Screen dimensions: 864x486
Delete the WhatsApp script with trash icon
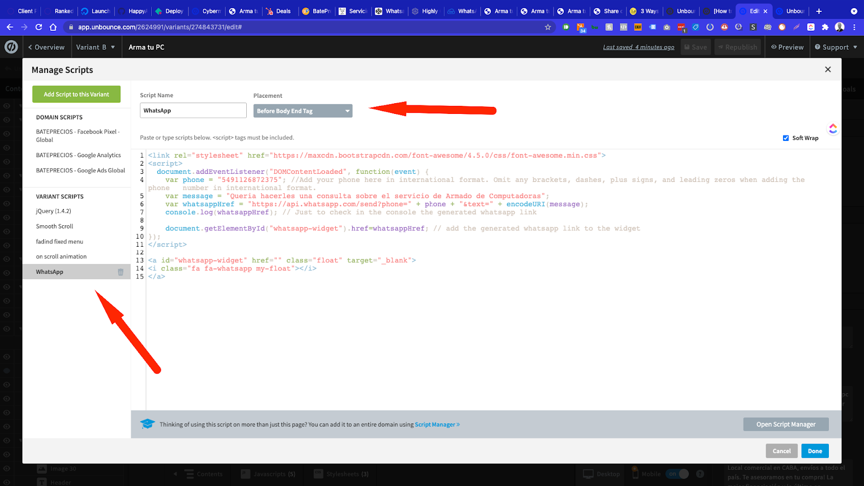(120, 272)
